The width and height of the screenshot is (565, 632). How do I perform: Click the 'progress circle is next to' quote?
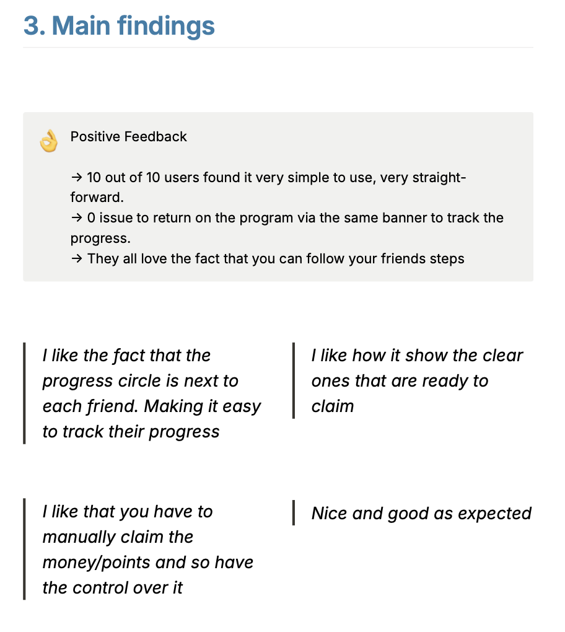point(140,380)
